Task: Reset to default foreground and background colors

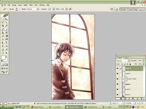Action: point(2,61)
